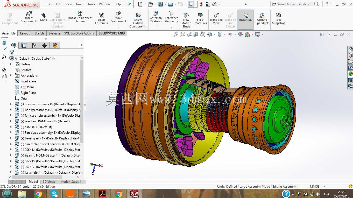The width and height of the screenshot is (353, 198).
Task: Select the Sensors item
Action: 26,70
